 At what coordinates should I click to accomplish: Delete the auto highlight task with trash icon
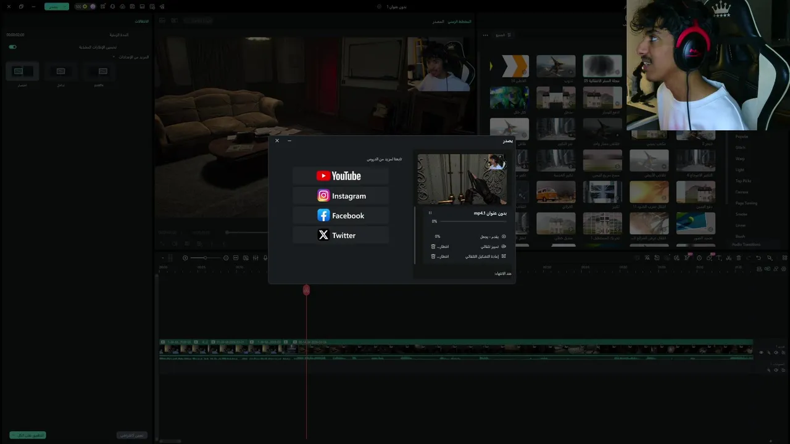click(433, 246)
